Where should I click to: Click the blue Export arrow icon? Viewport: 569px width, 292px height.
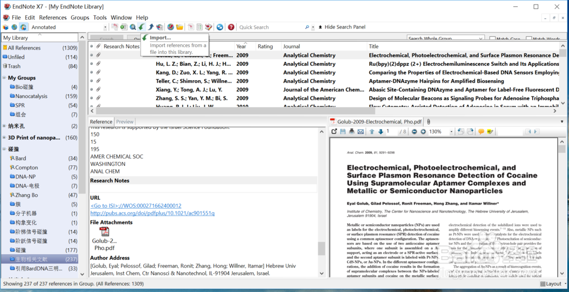151,27
